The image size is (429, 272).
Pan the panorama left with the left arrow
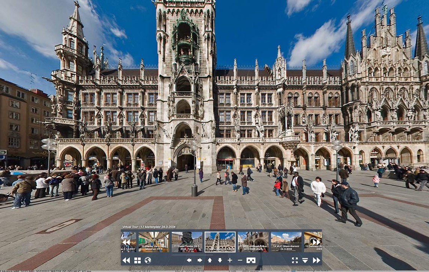(x=189, y=260)
